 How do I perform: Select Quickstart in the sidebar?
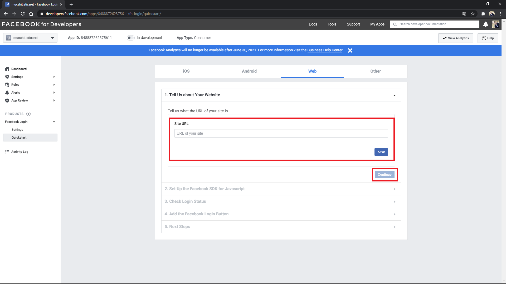point(30,138)
